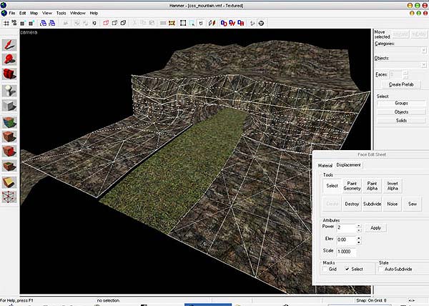This screenshot has width=429, height=306.
Task: Open the Toggle Texture Application tool
Action: click(x=10, y=122)
